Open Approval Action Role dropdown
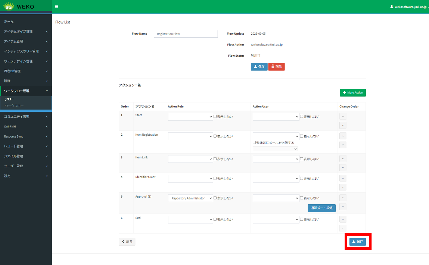 [190, 198]
